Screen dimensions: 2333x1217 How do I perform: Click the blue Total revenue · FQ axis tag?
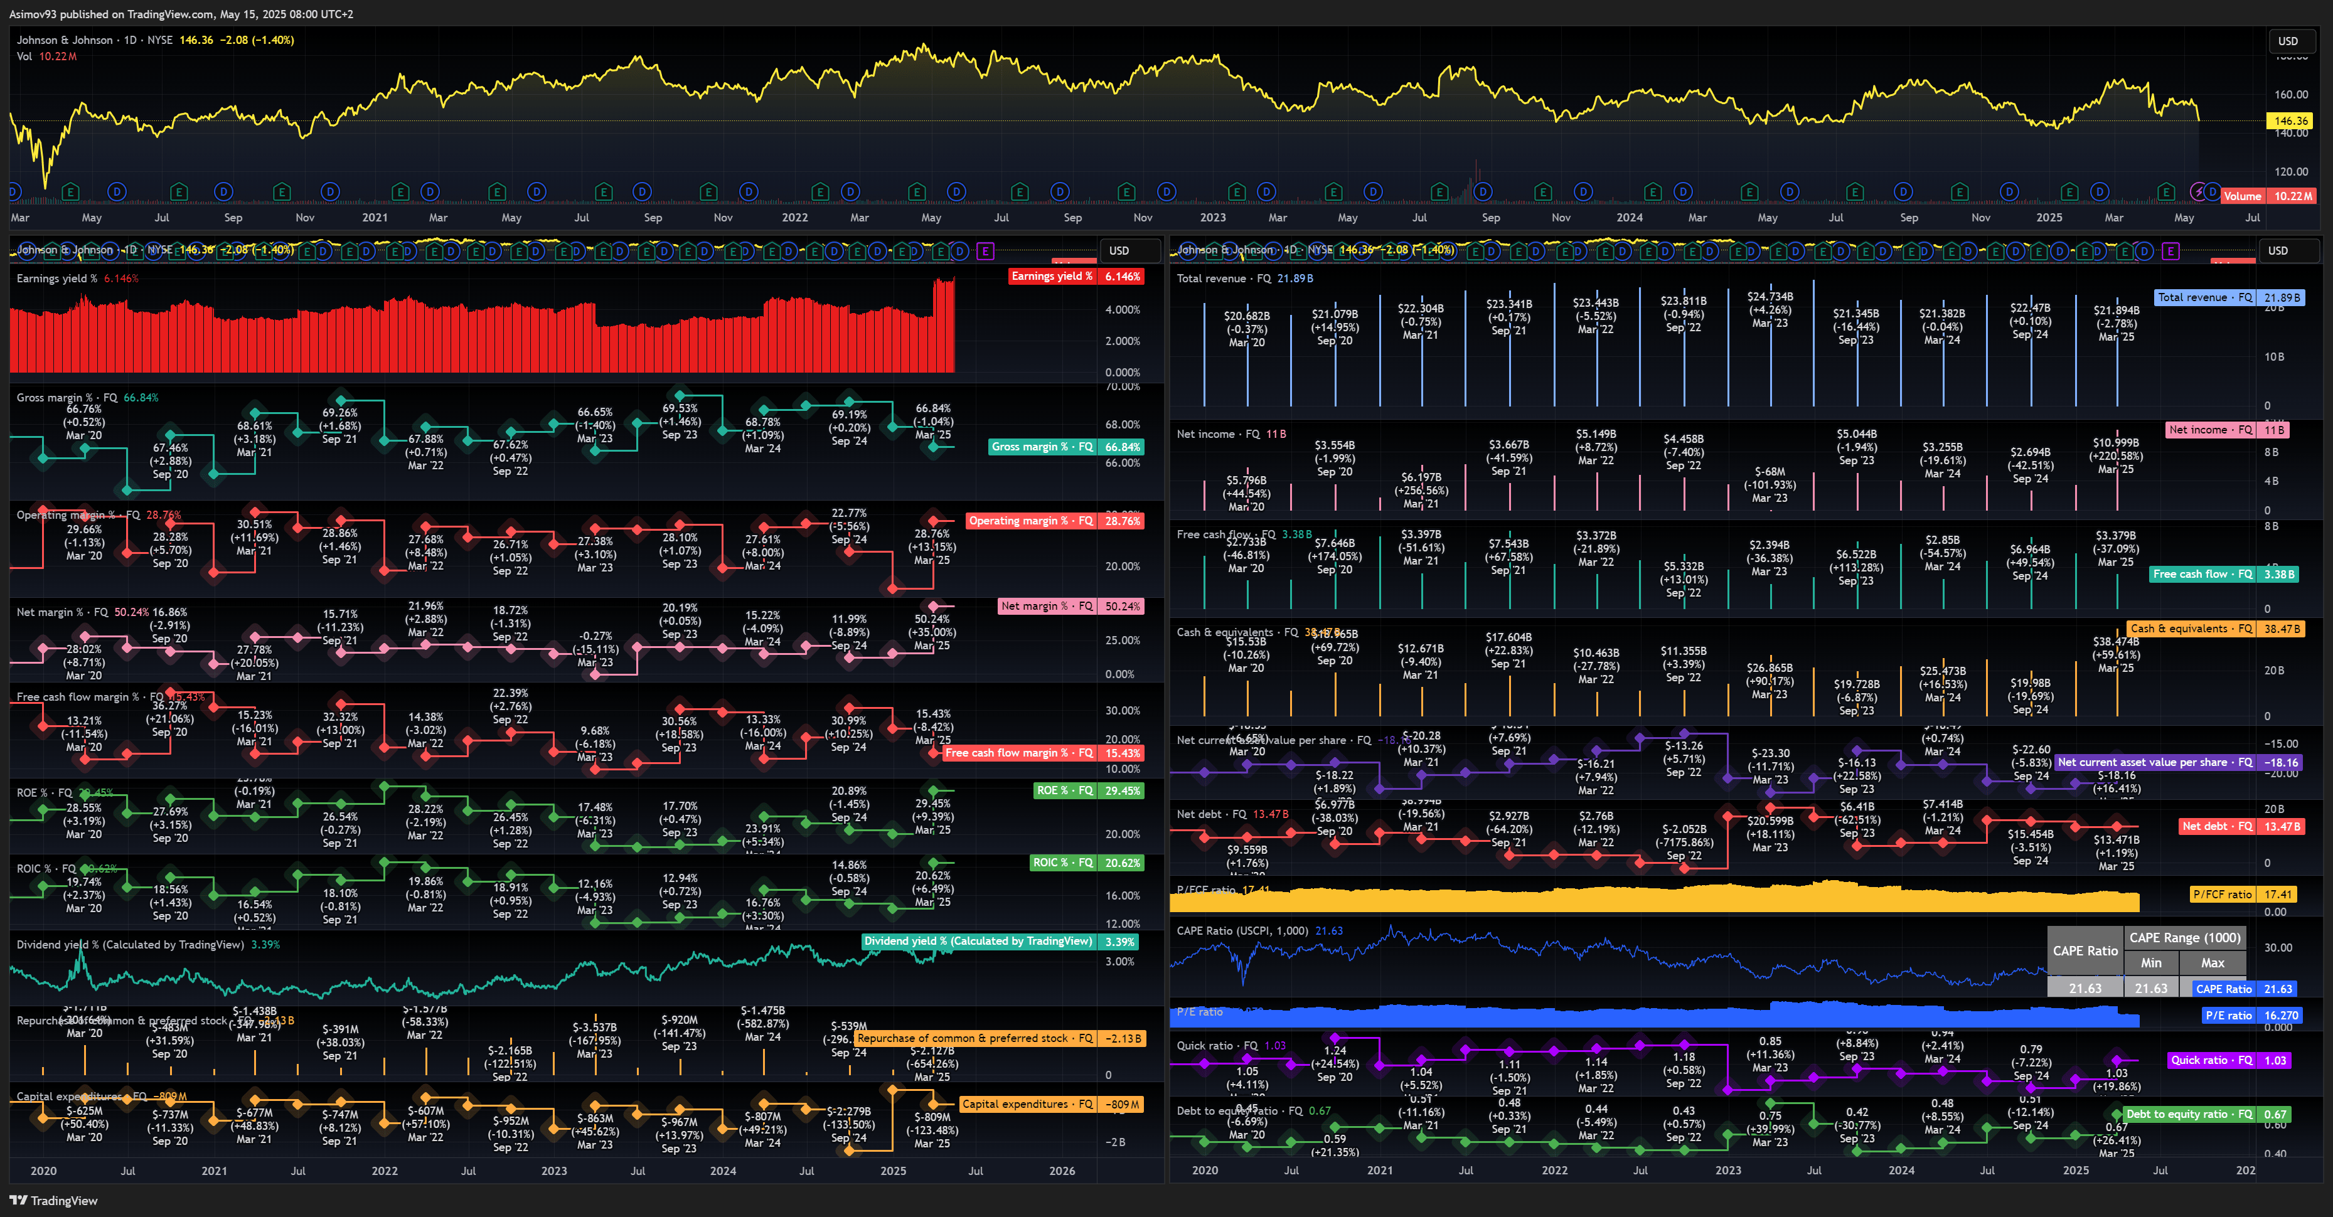[x=2229, y=297]
